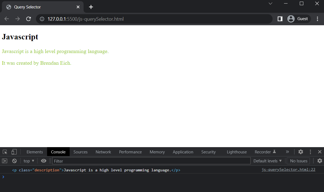Maximize the browser window

[x=301, y=4]
